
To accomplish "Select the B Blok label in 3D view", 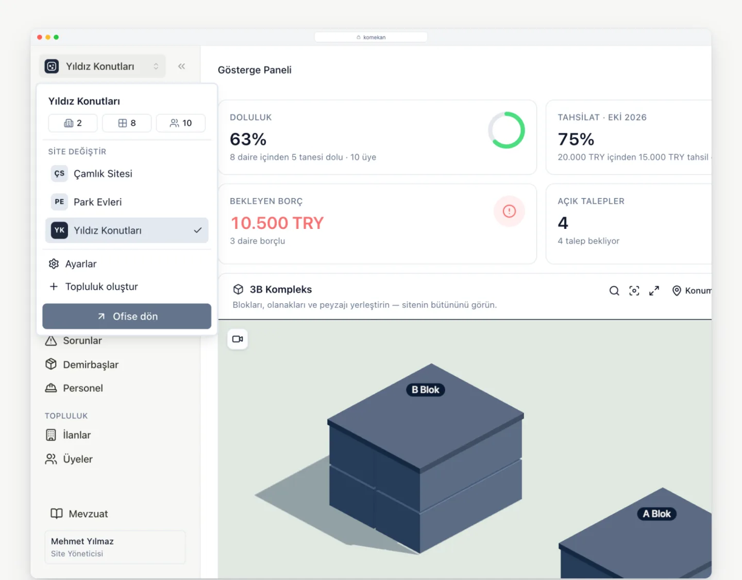I will [426, 390].
